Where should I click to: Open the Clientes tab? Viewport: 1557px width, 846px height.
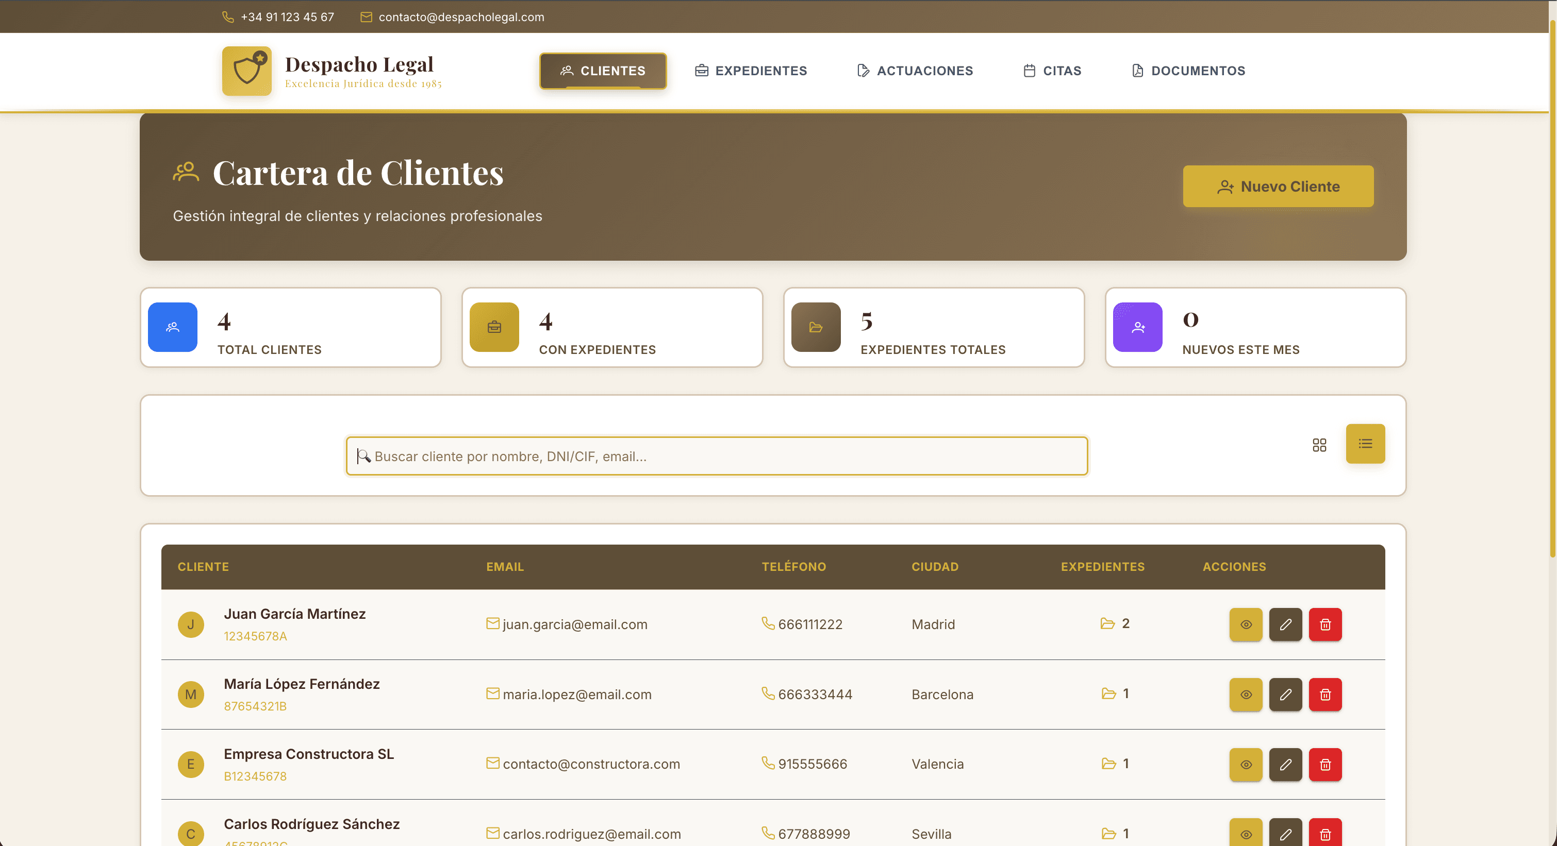603,71
